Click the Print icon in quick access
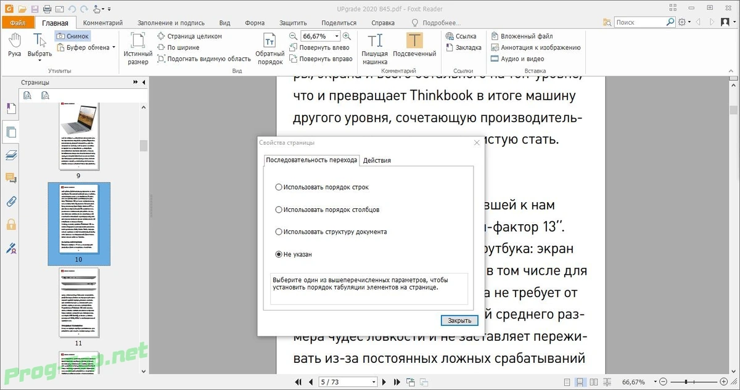Screen dimensions: 740x390 47,8
